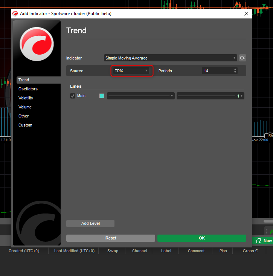Click the New order document icon
273x276 pixels.
(258, 241)
